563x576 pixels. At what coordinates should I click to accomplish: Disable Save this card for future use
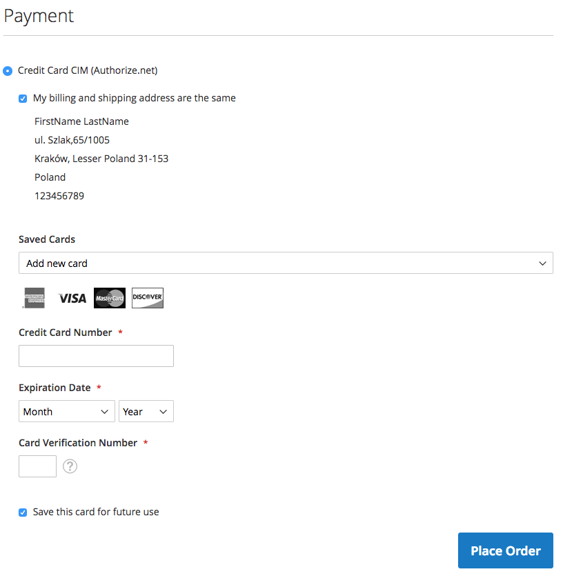(23, 513)
